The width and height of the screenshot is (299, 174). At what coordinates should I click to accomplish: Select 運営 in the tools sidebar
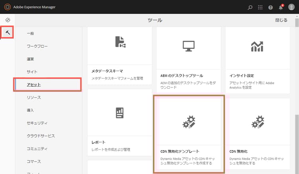(x=30, y=59)
